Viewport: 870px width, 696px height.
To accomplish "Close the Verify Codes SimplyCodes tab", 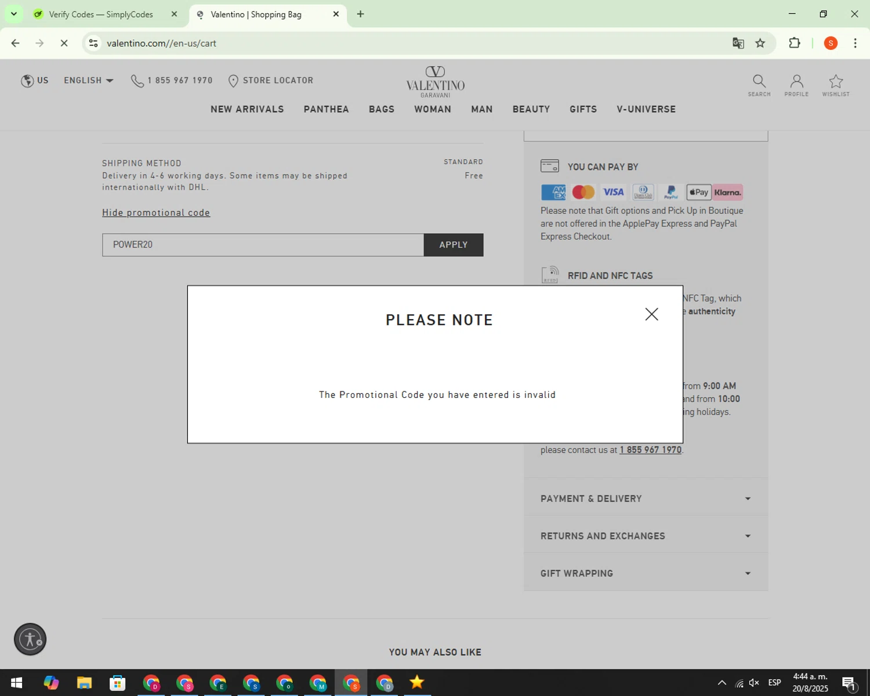I will (174, 14).
